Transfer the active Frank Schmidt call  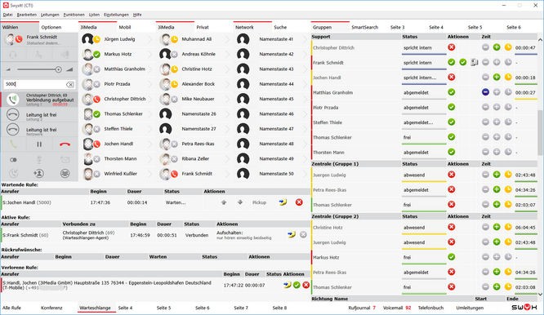(x=292, y=234)
